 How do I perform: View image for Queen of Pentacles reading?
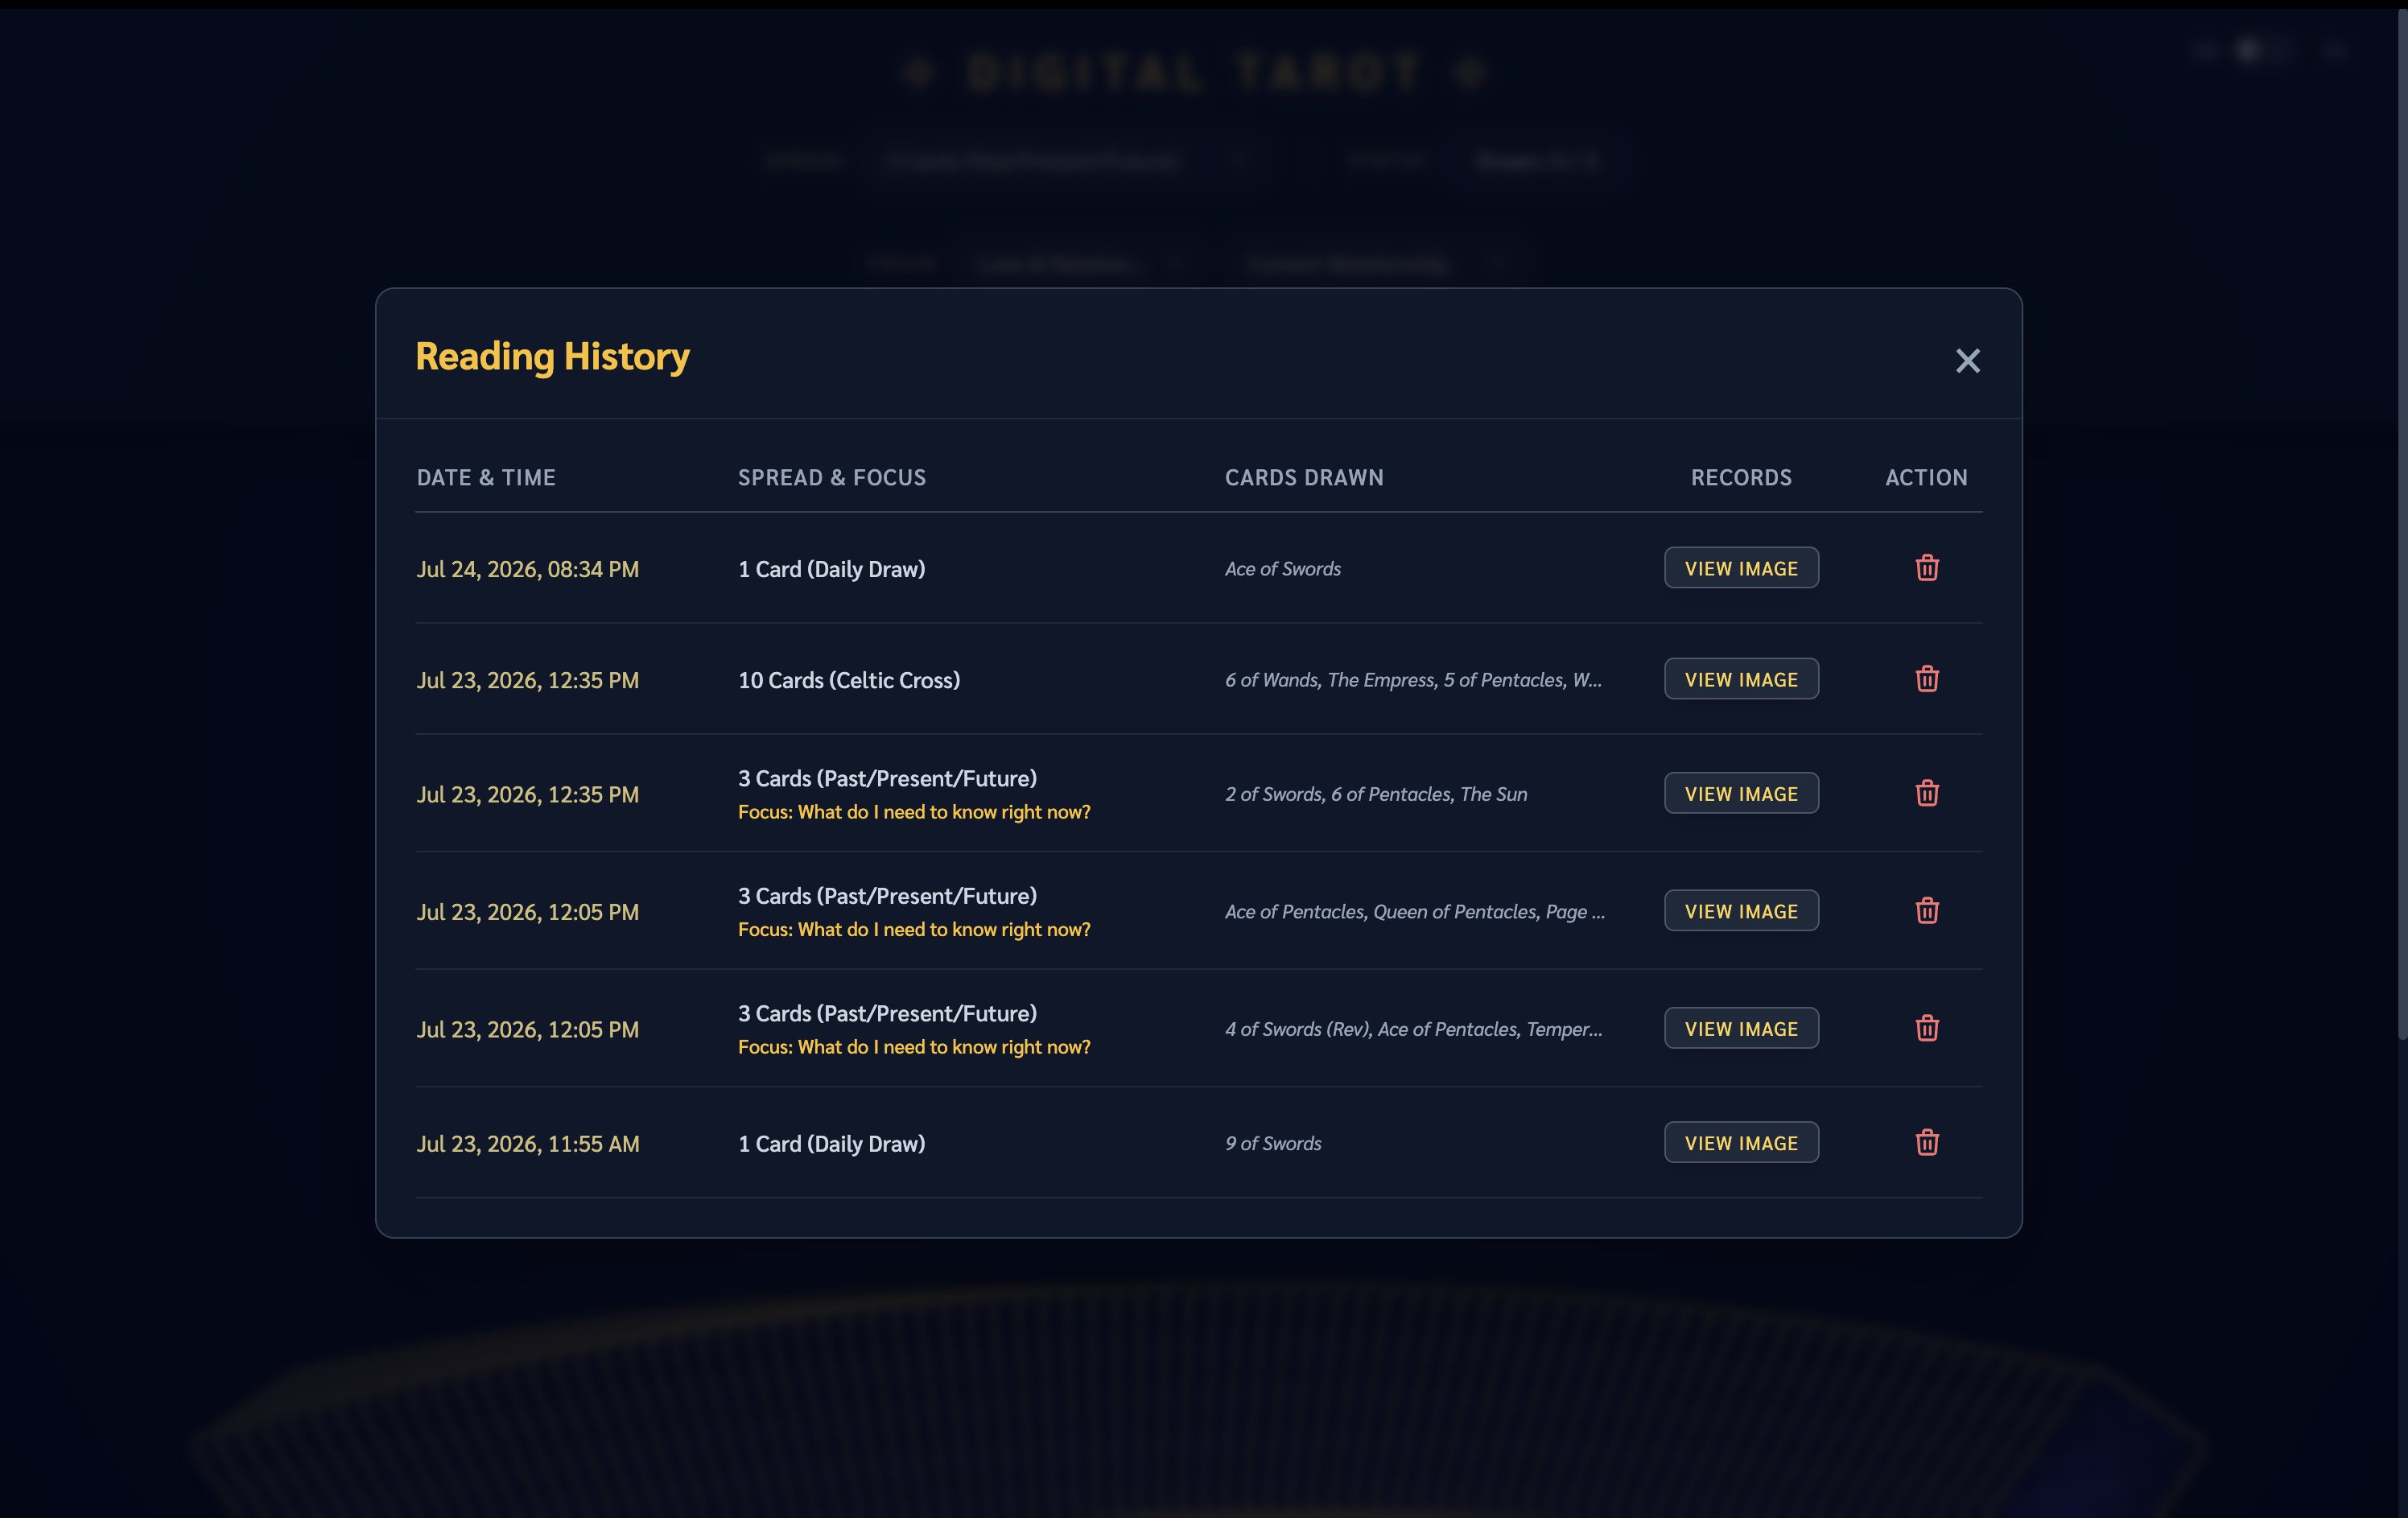coord(1741,911)
